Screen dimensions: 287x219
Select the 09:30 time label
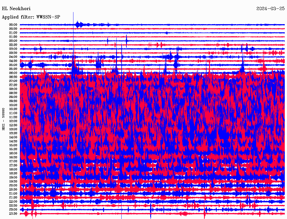(13, 101)
